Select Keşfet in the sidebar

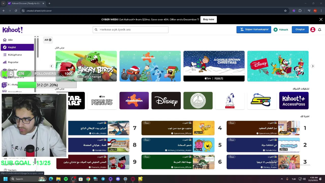pyautogui.click(x=17, y=47)
